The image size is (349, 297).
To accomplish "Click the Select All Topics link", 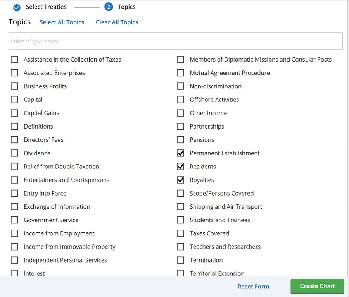I will (62, 22).
